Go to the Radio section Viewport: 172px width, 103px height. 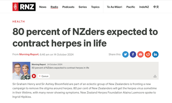tap(54, 7)
